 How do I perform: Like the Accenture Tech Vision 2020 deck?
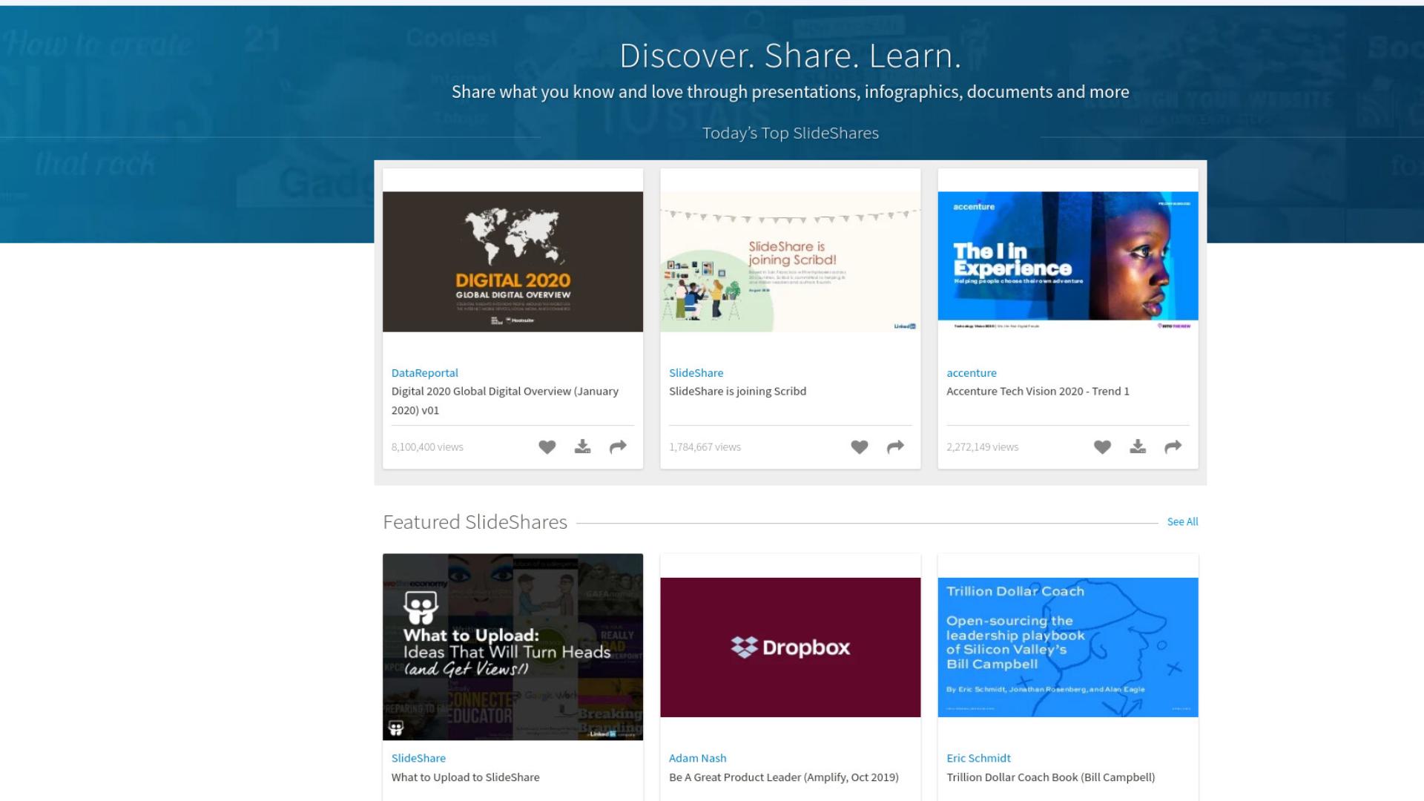click(x=1102, y=446)
